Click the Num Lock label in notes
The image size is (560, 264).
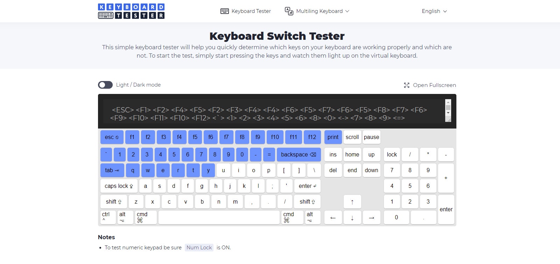(199, 248)
